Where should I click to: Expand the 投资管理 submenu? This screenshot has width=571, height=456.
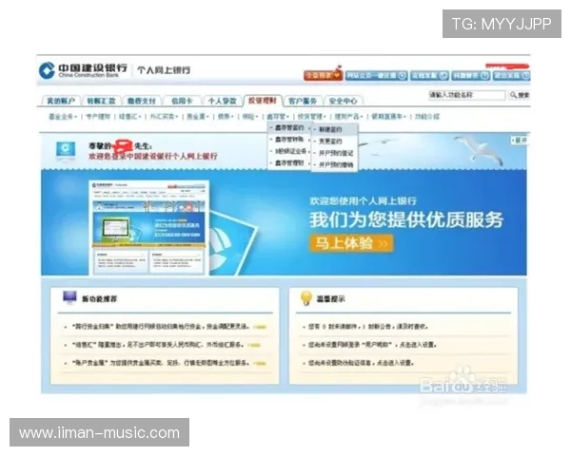(311, 116)
